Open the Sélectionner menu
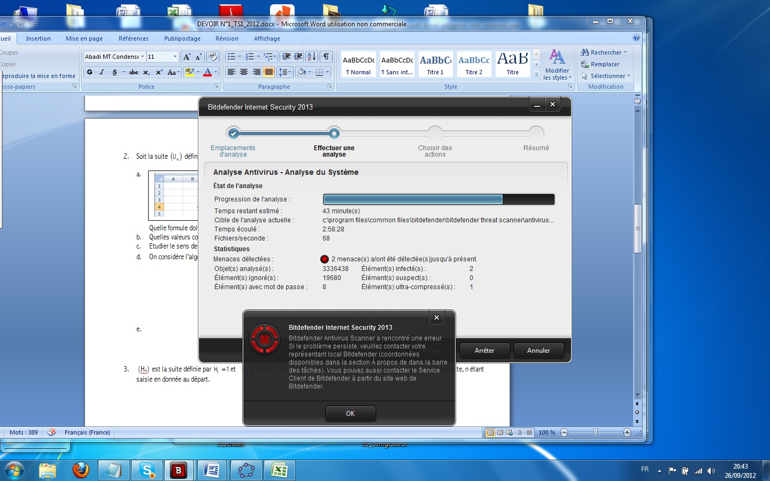 [606, 76]
